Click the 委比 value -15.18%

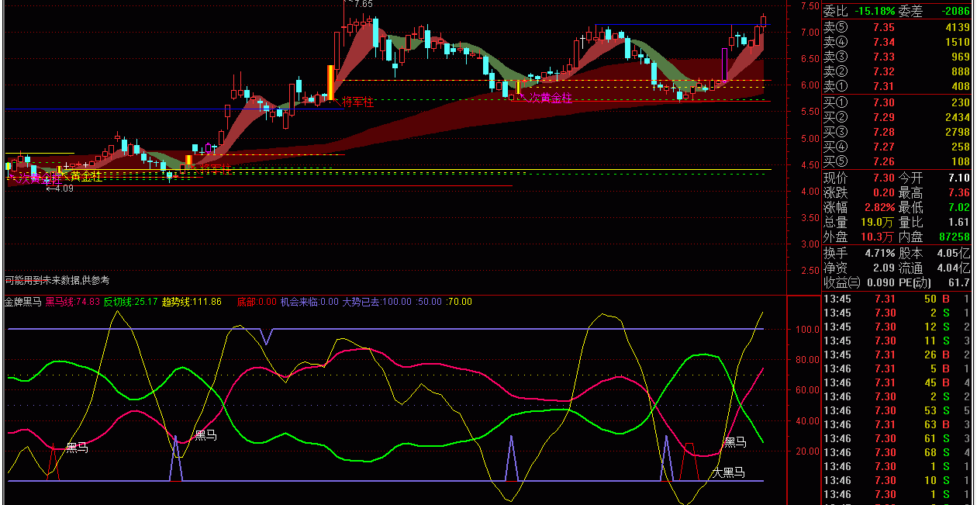tap(875, 11)
